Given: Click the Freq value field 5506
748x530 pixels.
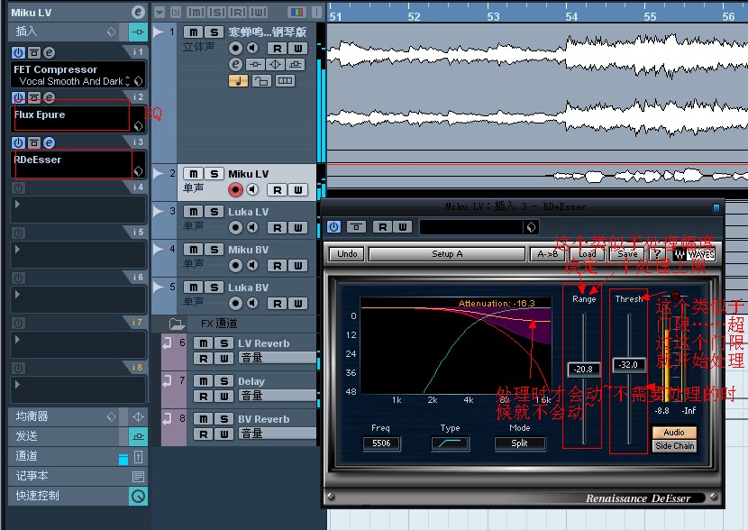Looking at the screenshot, I should coord(381,443).
